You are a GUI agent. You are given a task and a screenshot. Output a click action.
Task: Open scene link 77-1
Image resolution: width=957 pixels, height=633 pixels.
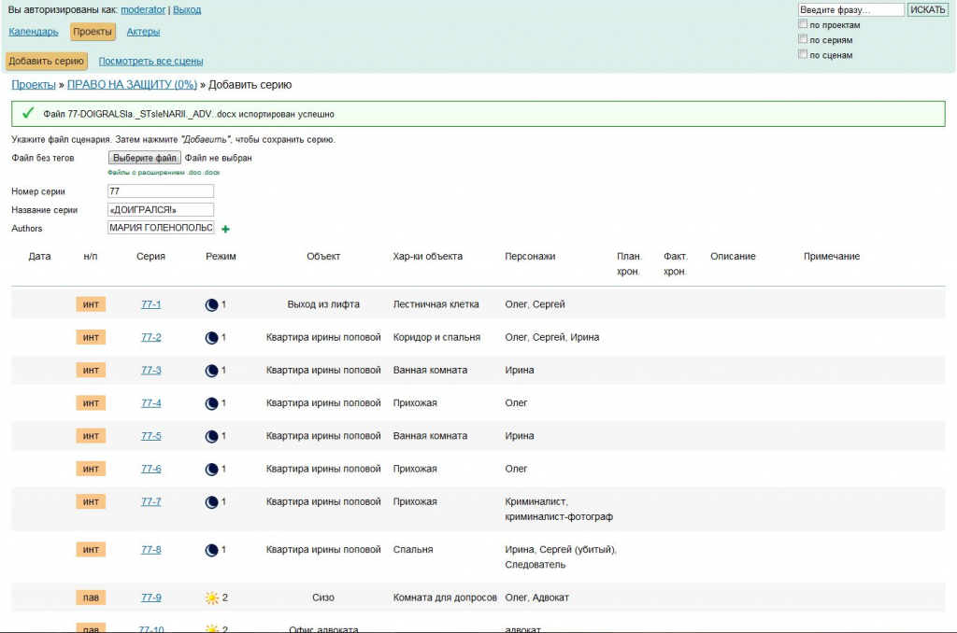150,304
